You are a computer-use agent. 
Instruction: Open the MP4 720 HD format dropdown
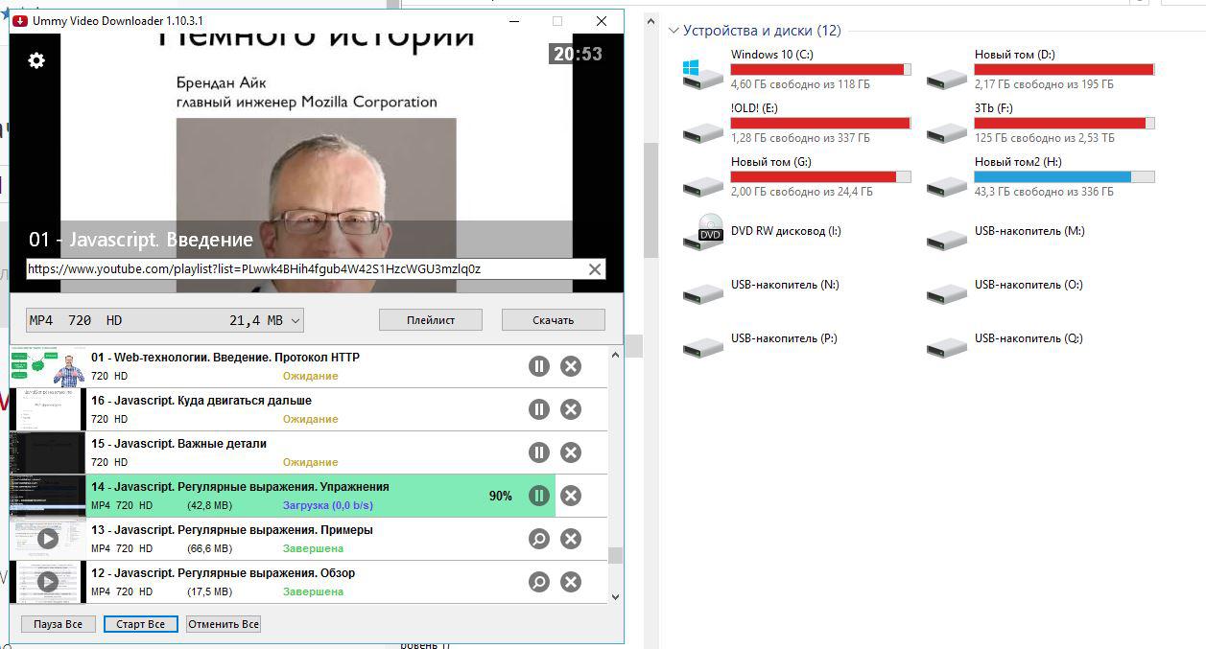click(x=164, y=320)
